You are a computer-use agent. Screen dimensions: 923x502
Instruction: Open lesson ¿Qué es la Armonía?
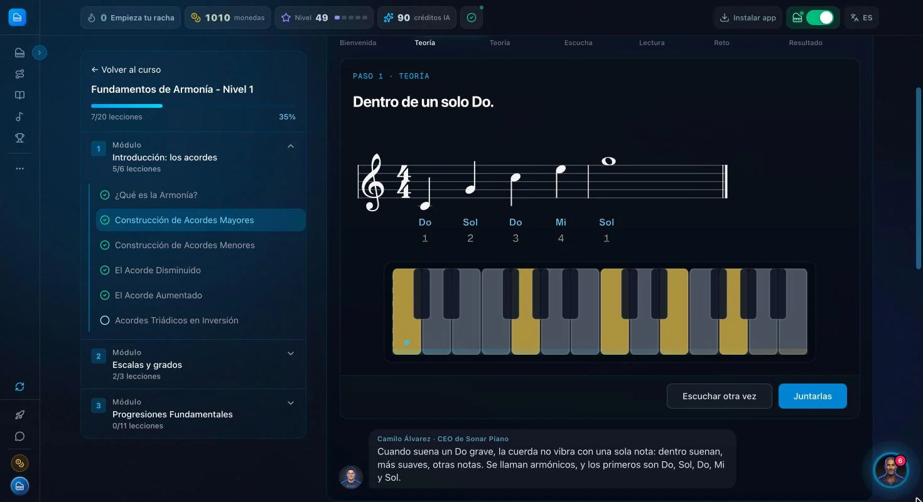point(201,195)
